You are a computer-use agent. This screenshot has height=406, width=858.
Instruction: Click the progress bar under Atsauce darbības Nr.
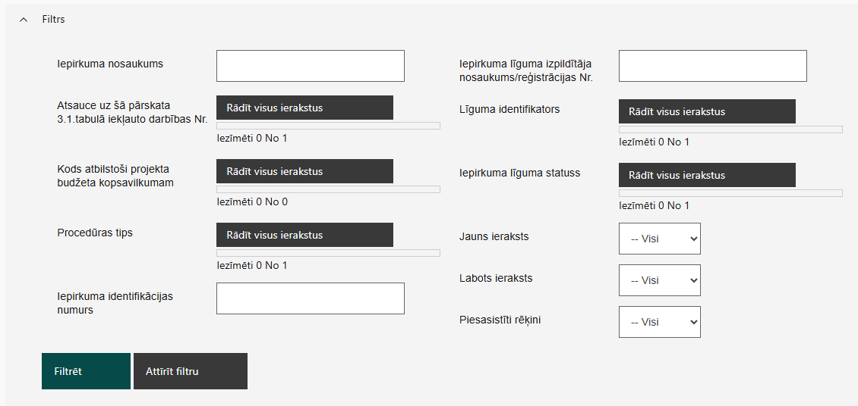(x=328, y=126)
